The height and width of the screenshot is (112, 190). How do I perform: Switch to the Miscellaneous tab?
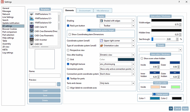[103, 11]
